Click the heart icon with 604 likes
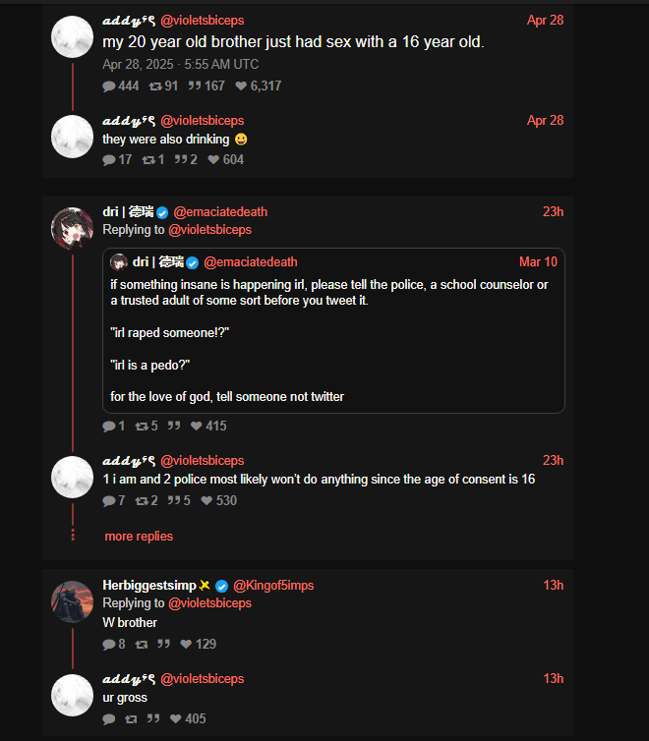Viewport: 649px width, 741px height. (213, 160)
